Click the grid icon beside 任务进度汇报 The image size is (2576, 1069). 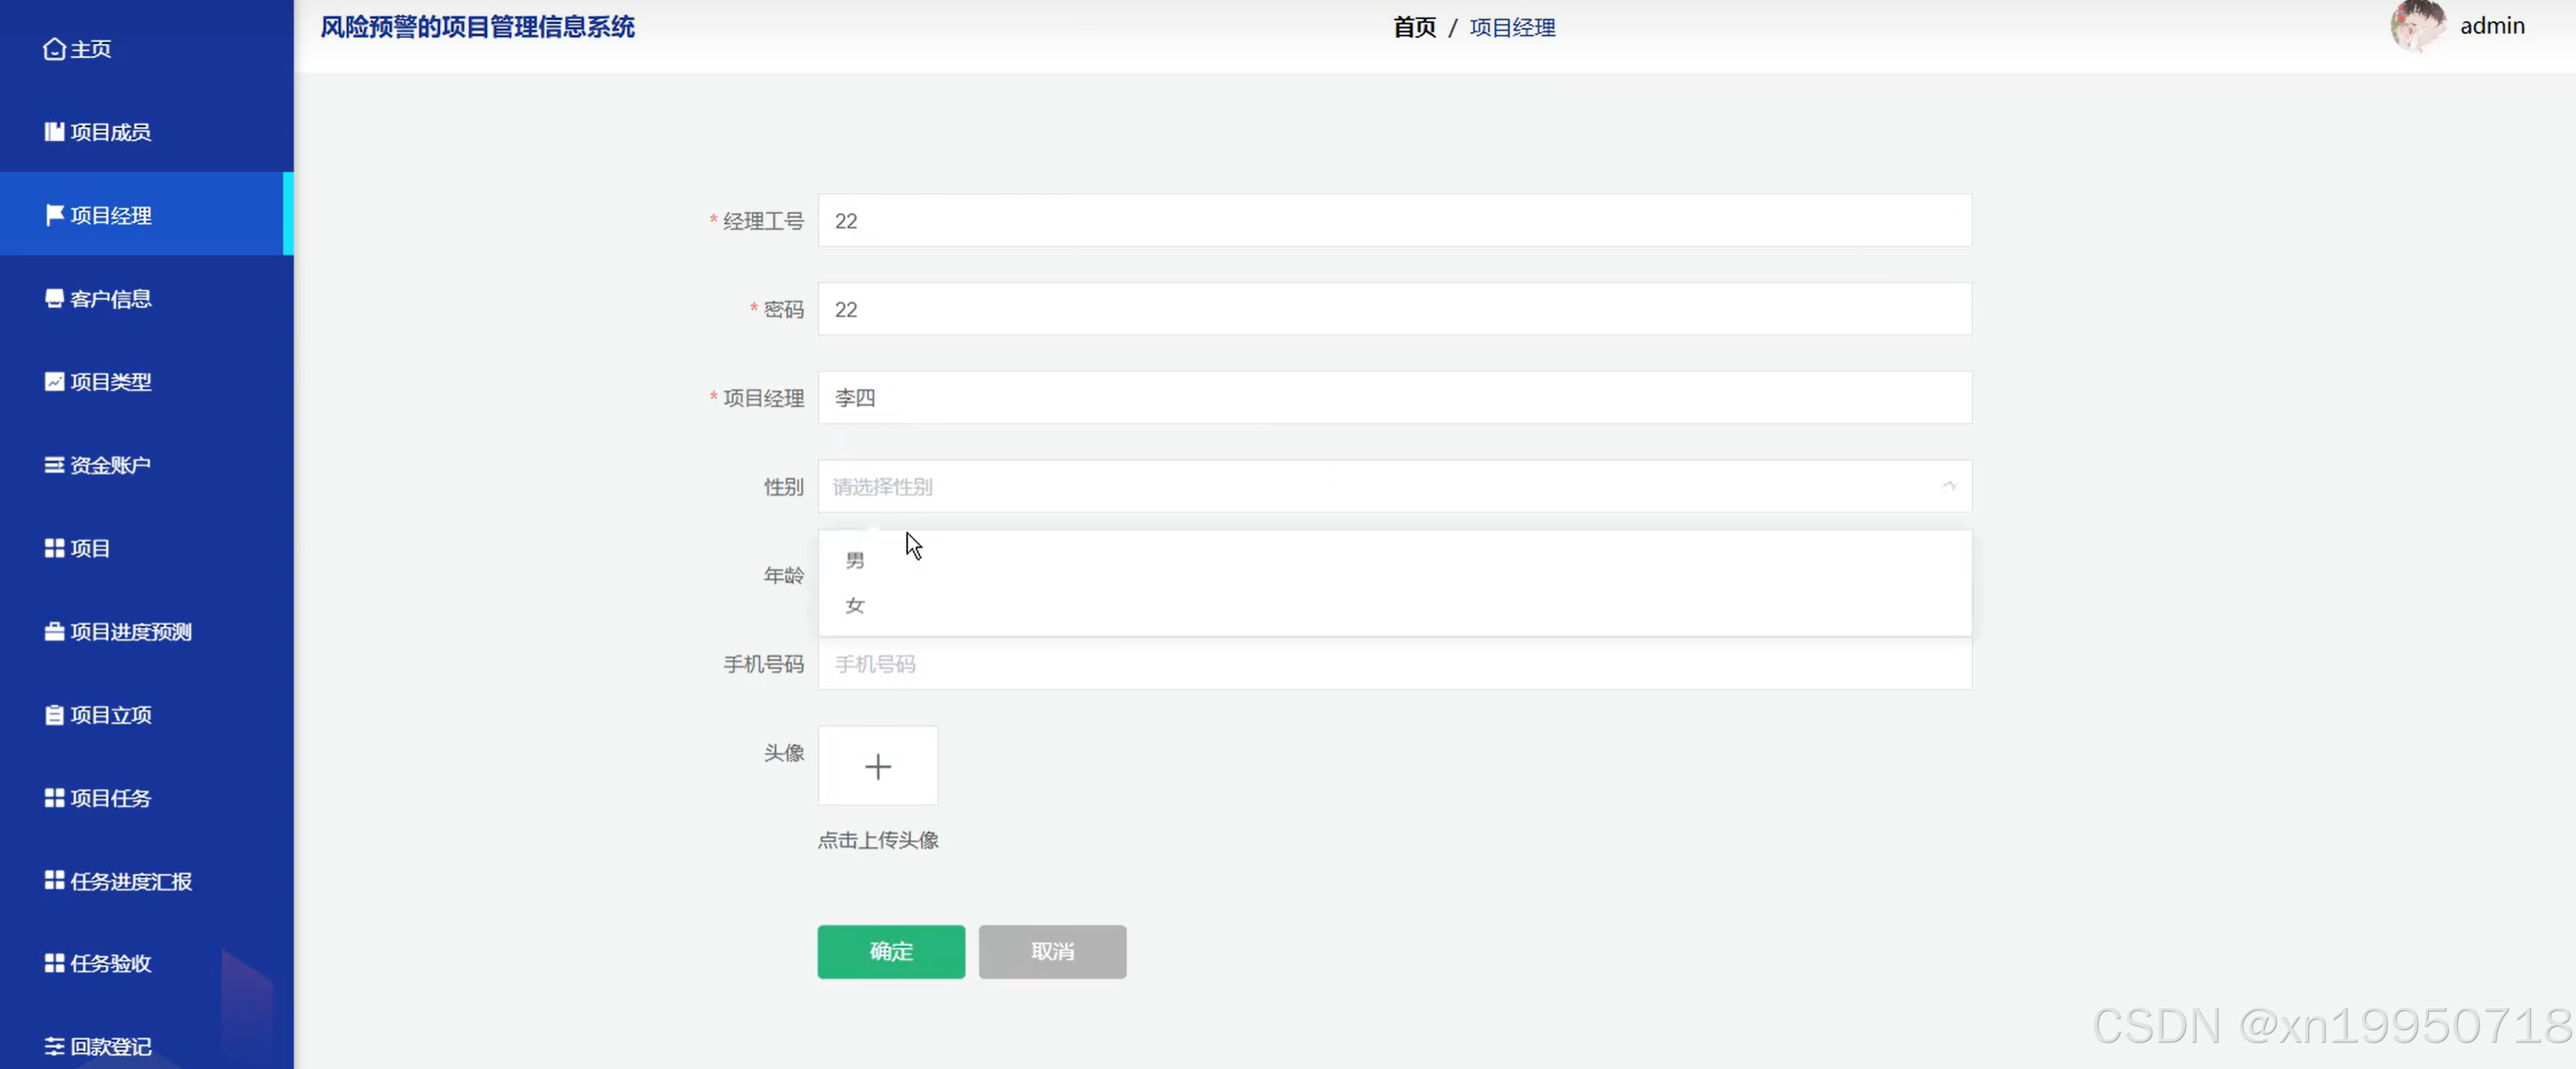click(54, 880)
